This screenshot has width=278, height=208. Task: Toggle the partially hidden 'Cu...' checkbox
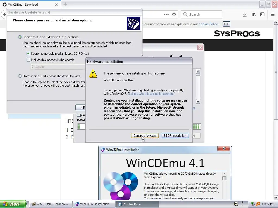coord(79,115)
